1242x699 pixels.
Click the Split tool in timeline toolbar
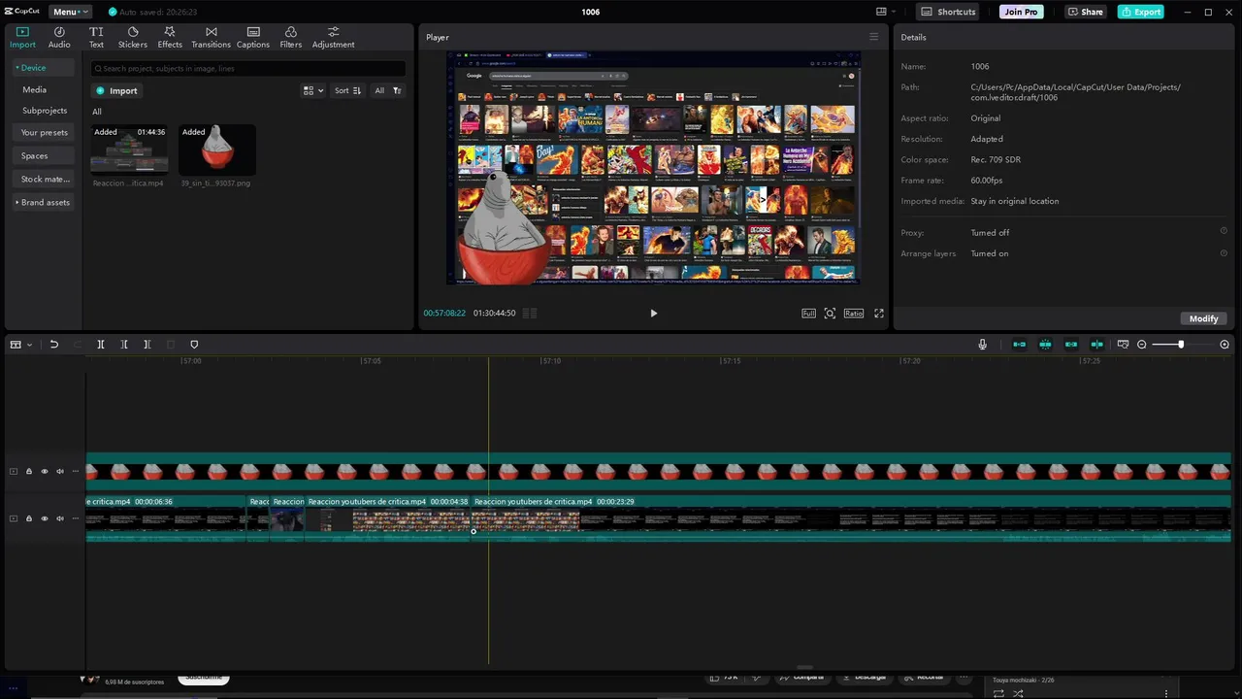(x=101, y=345)
